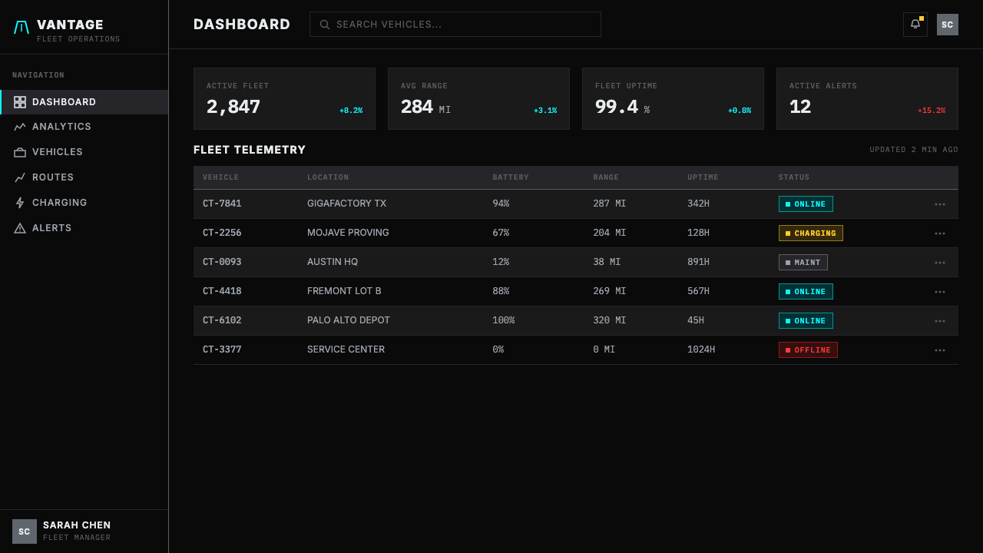This screenshot has height=553, width=983.
Task: Open the more options menu for CT-3377
Action: pos(940,350)
